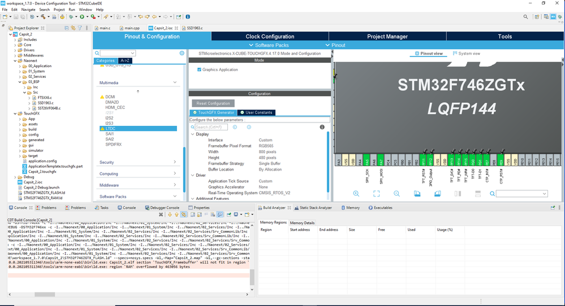
Task: Zoom in on the pinout view
Action: click(x=356, y=194)
